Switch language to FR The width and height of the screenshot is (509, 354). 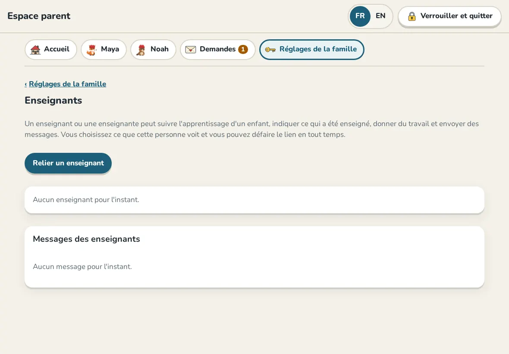pos(360,16)
